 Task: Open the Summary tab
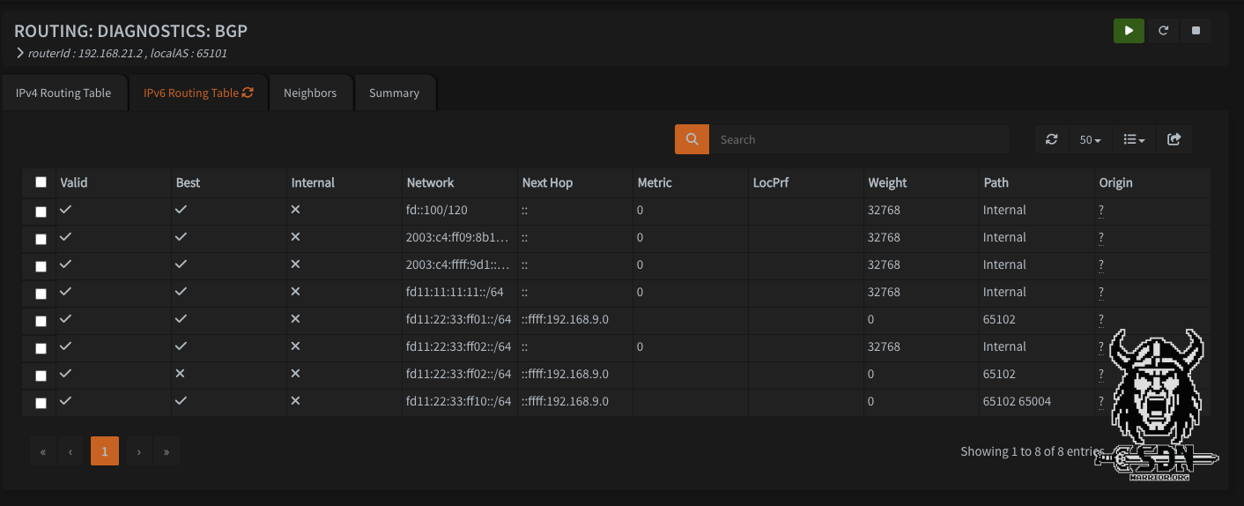[394, 93]
